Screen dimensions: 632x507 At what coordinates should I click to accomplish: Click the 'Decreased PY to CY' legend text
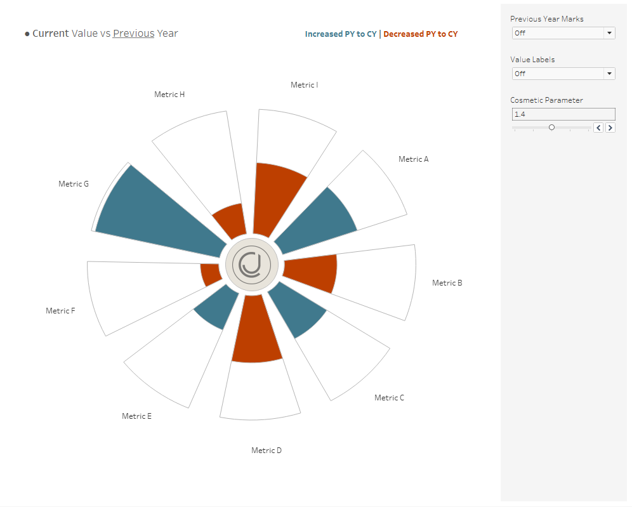(420, 34)
